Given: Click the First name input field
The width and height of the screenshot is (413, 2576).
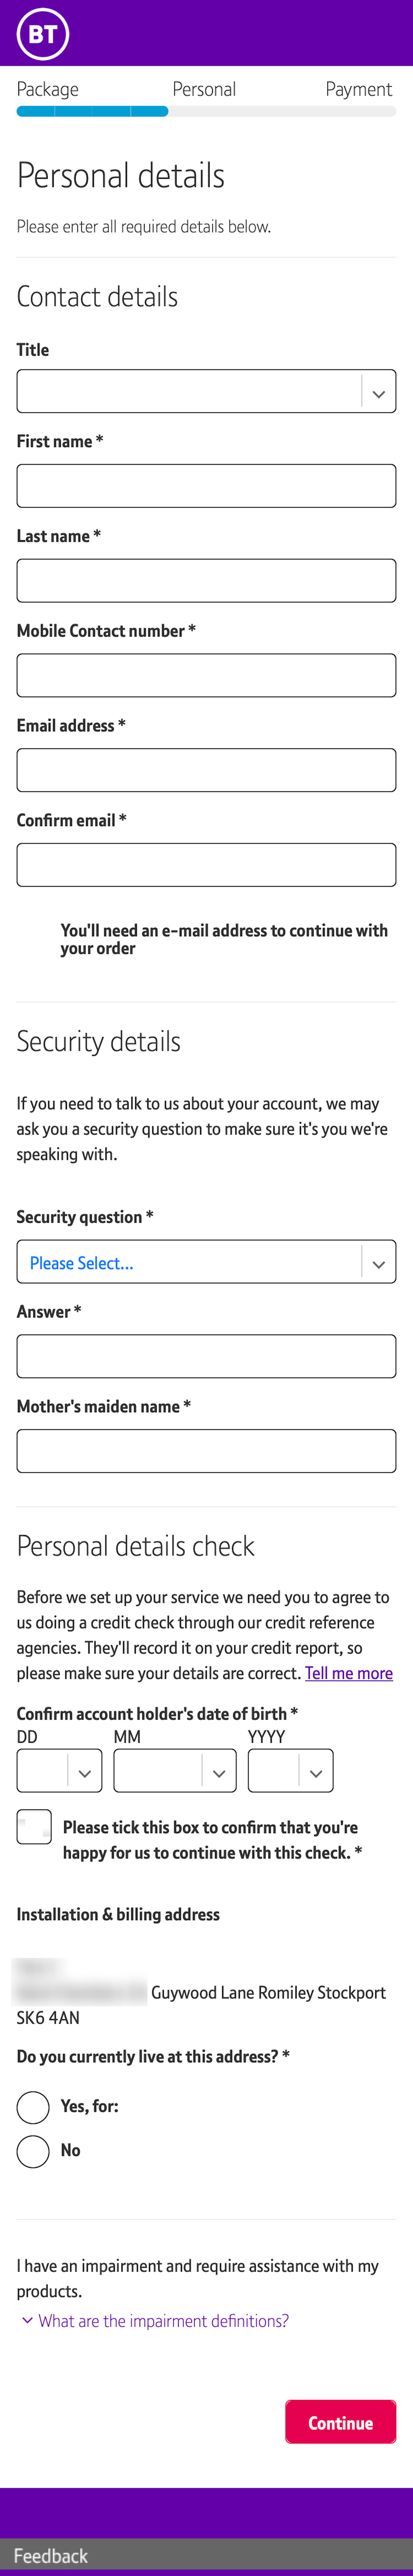Looking at the screenshot, I should click(x=206, y=486).
